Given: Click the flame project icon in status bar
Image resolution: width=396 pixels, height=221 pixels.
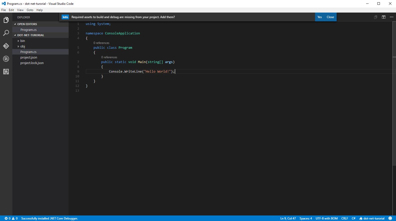Looking at the screenshot, I should pyautogui.click(x=361, y=218).
